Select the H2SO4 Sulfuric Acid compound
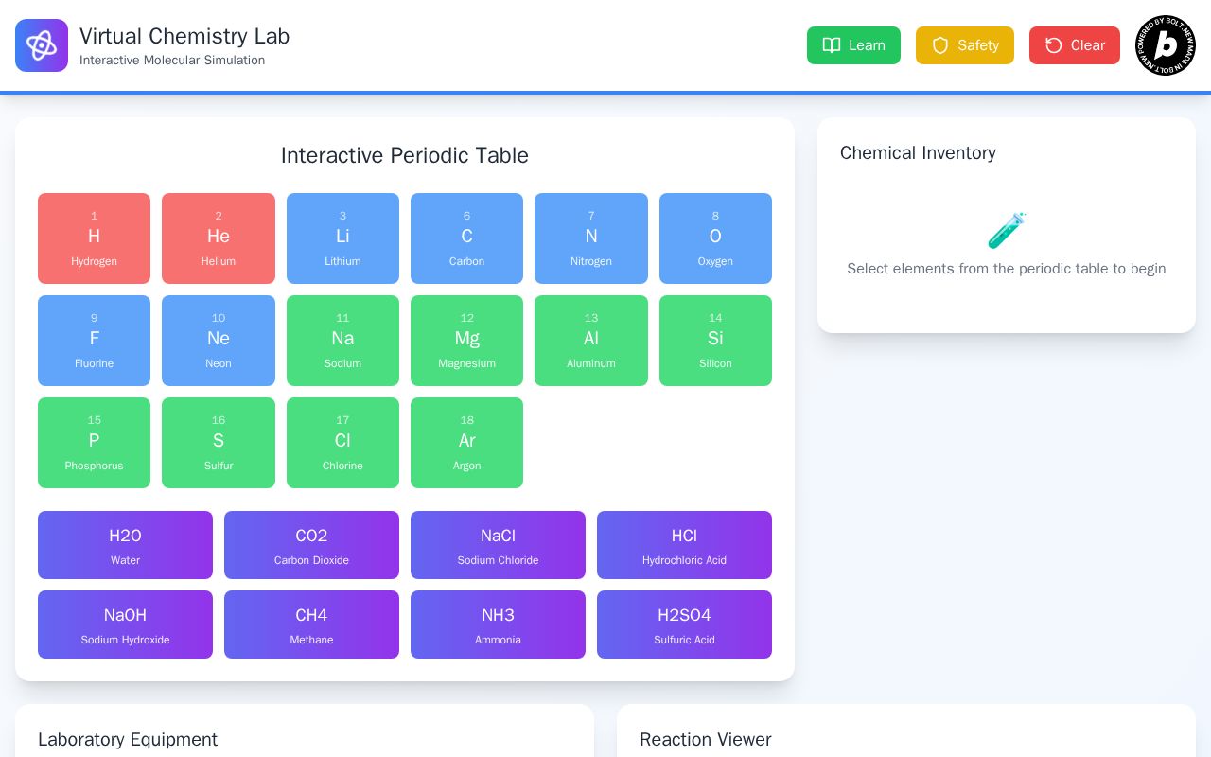The image size is (1211, 757). pos(684,625)
